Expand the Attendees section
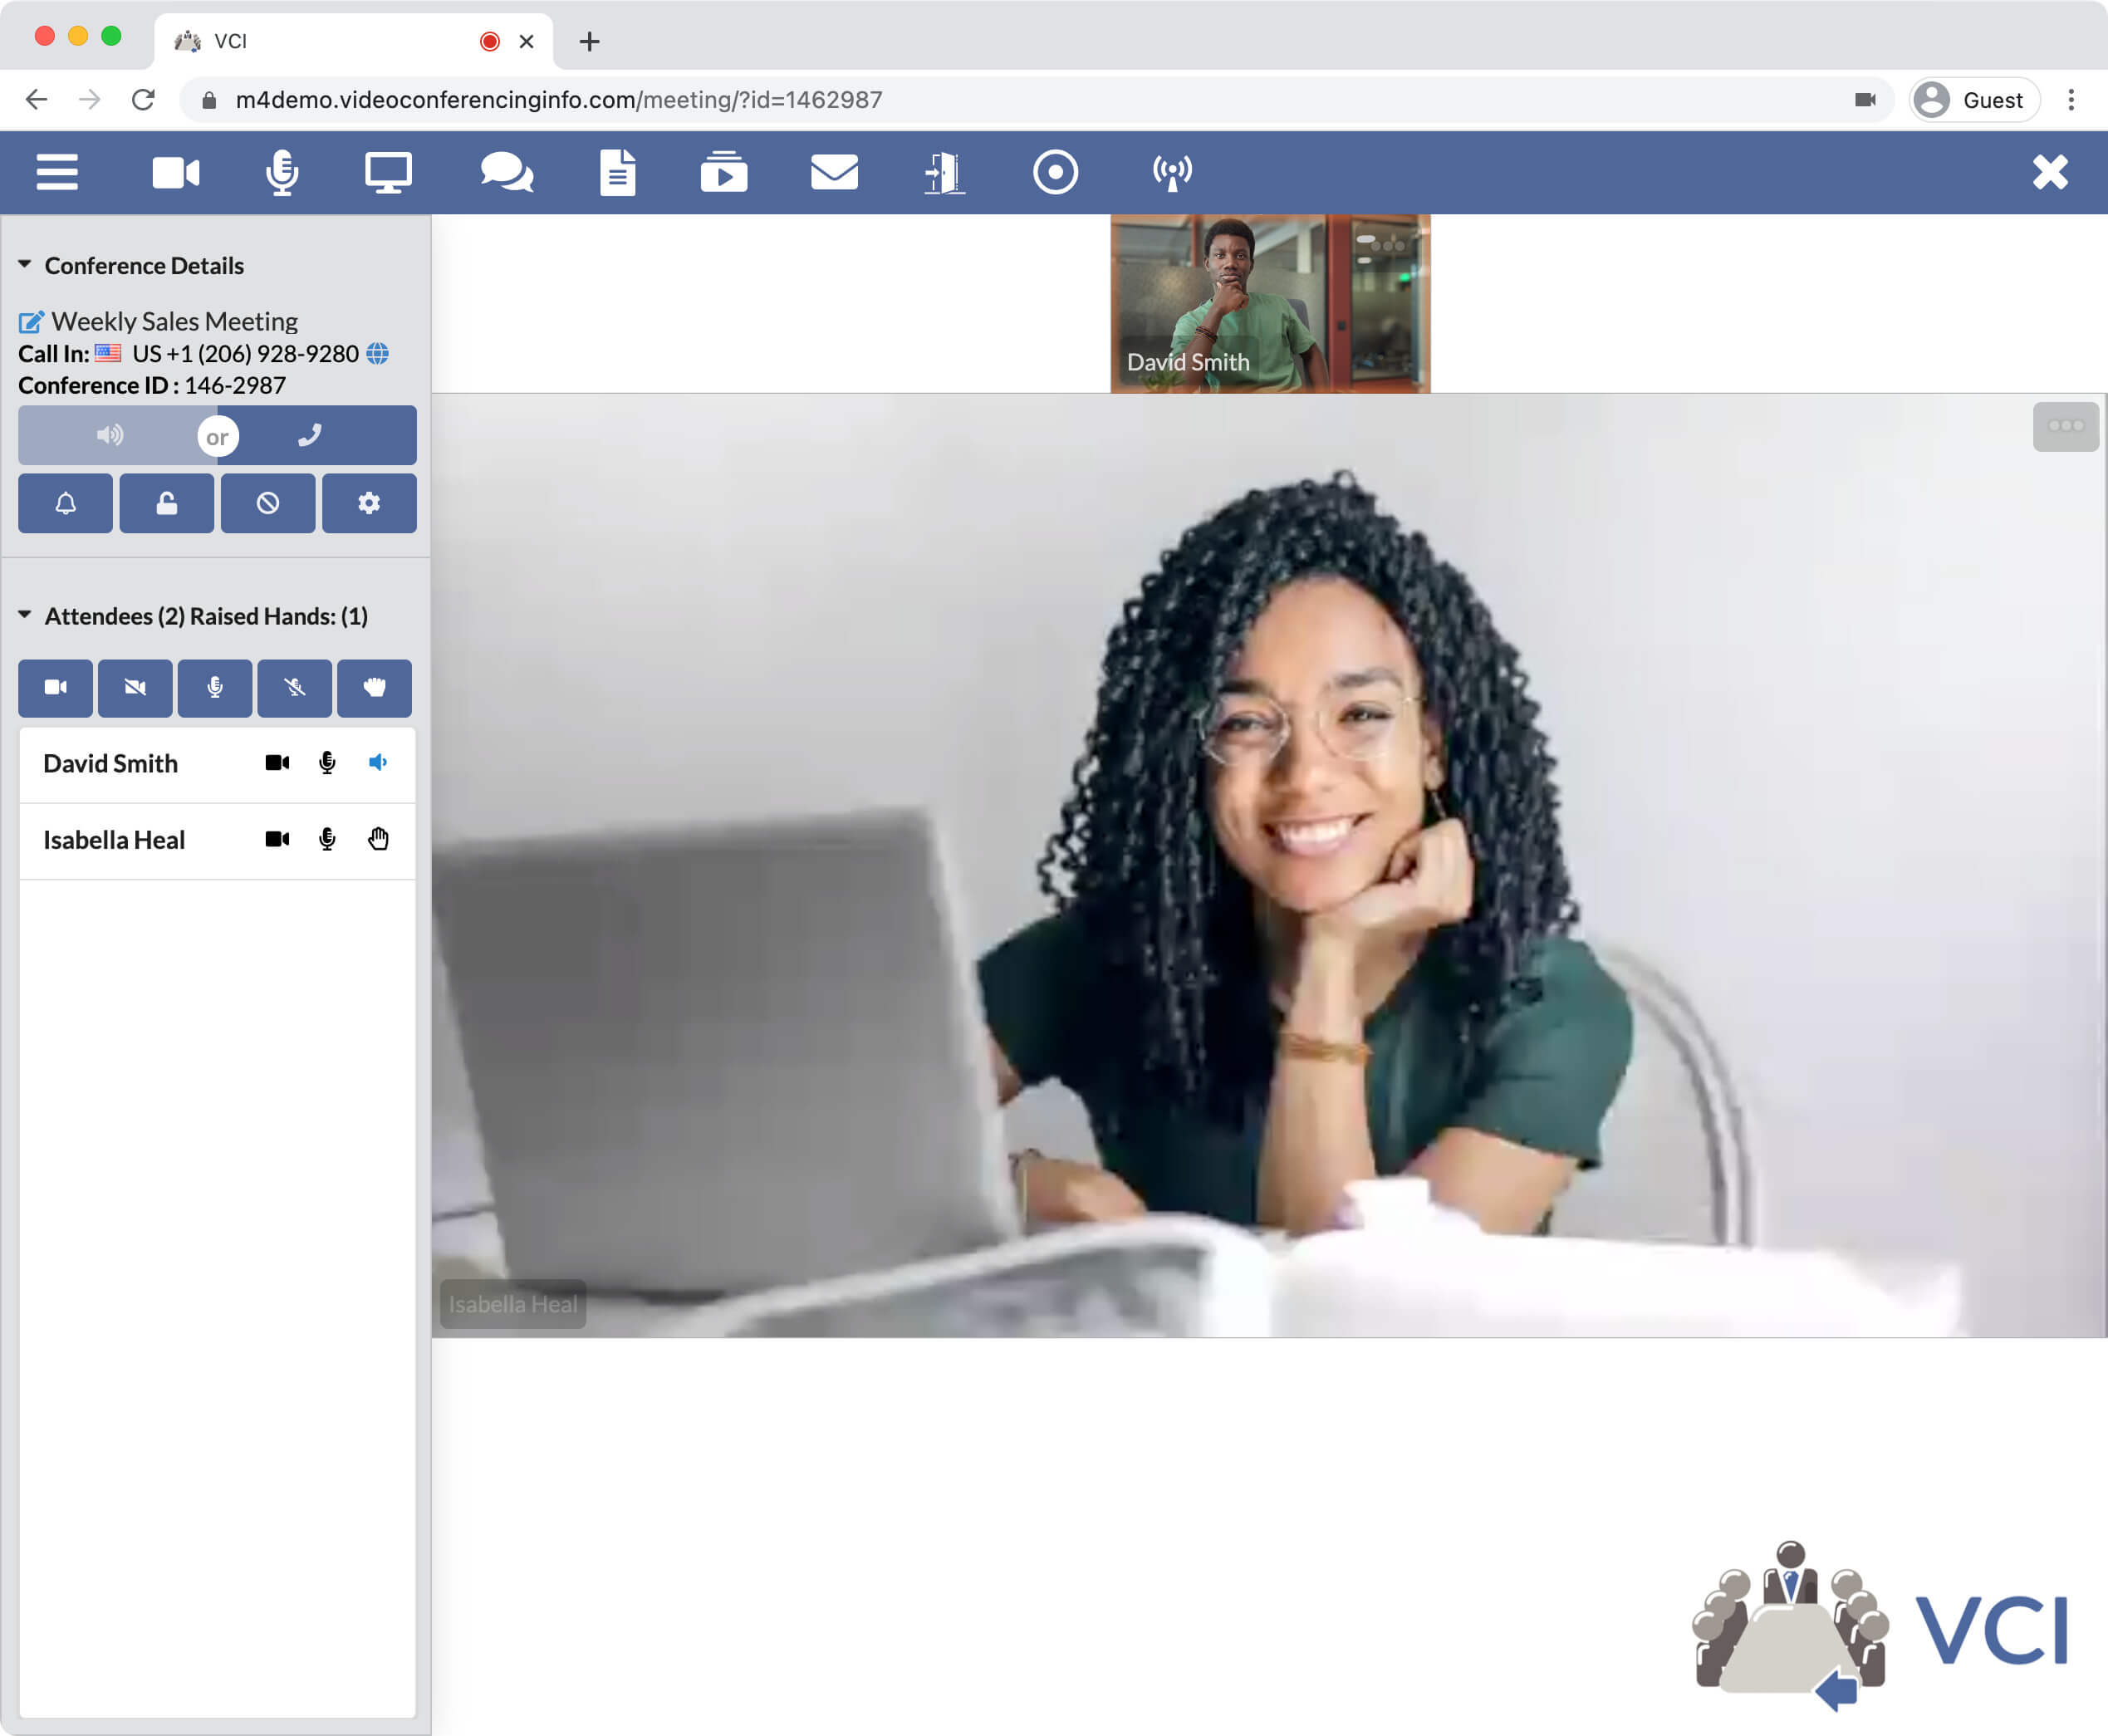This screenshot has height=1736, width=2108. click(27, 615)
